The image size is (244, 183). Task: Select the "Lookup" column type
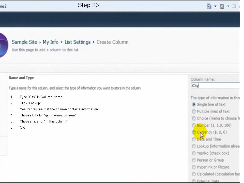[x=194, y=146]
